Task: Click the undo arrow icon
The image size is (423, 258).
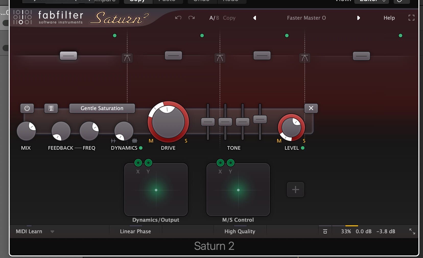Action: pos(178,18)
